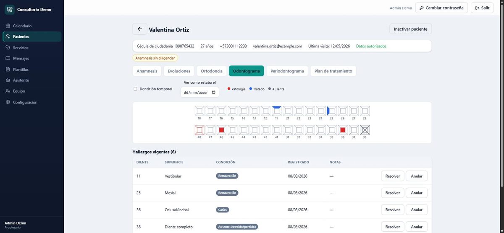Select tooth 31 in the odontogram

click(x=287, y=130)
